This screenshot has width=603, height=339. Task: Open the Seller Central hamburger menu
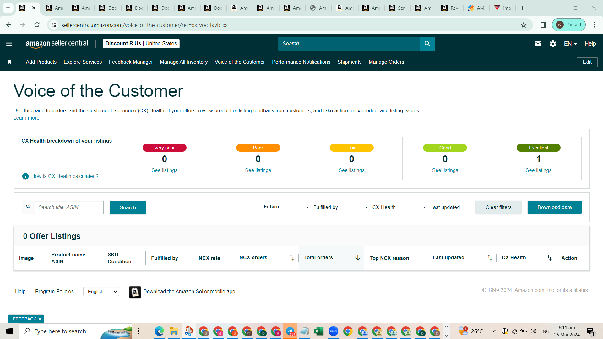[9, 44]
